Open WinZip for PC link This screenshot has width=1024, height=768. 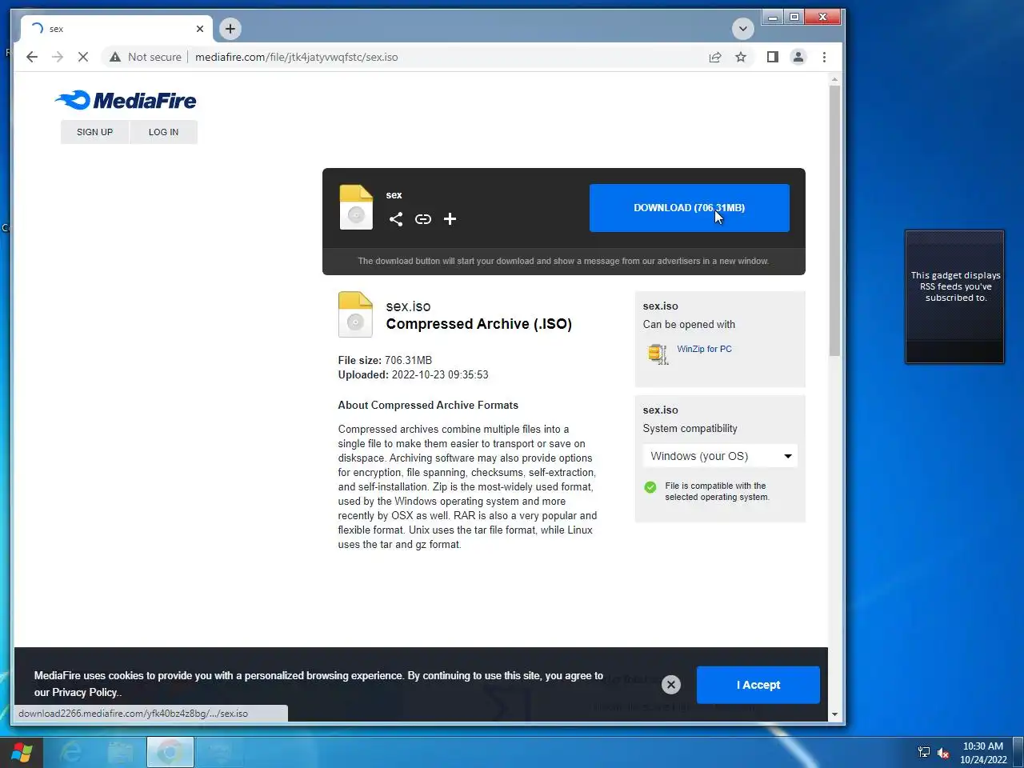click(x=704, y=349)
